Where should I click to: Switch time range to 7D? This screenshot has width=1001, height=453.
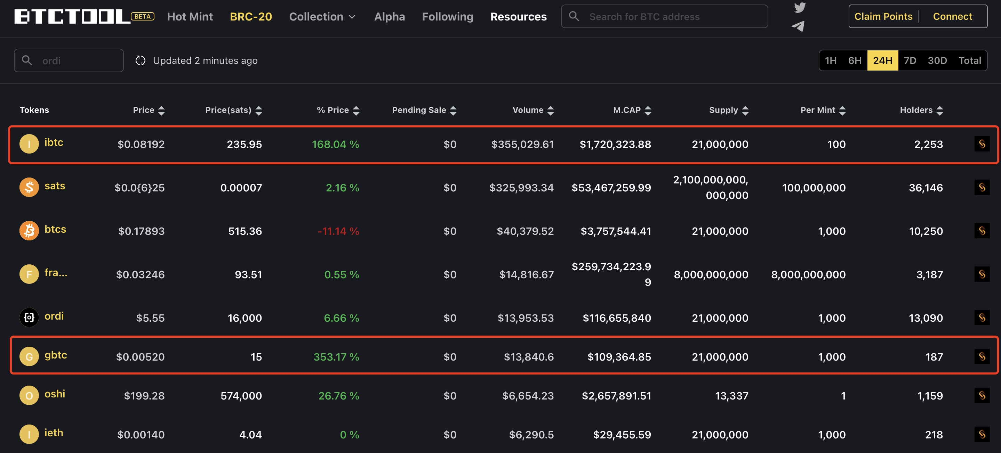[x=910, y=60]
